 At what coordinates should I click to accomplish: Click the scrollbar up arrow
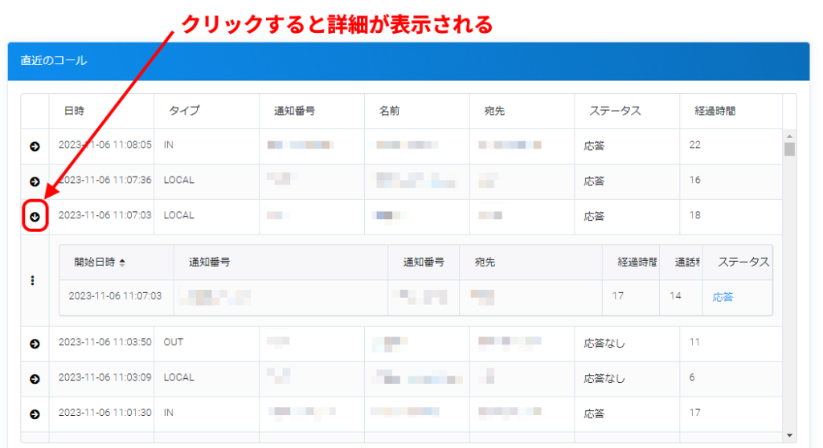789,136
